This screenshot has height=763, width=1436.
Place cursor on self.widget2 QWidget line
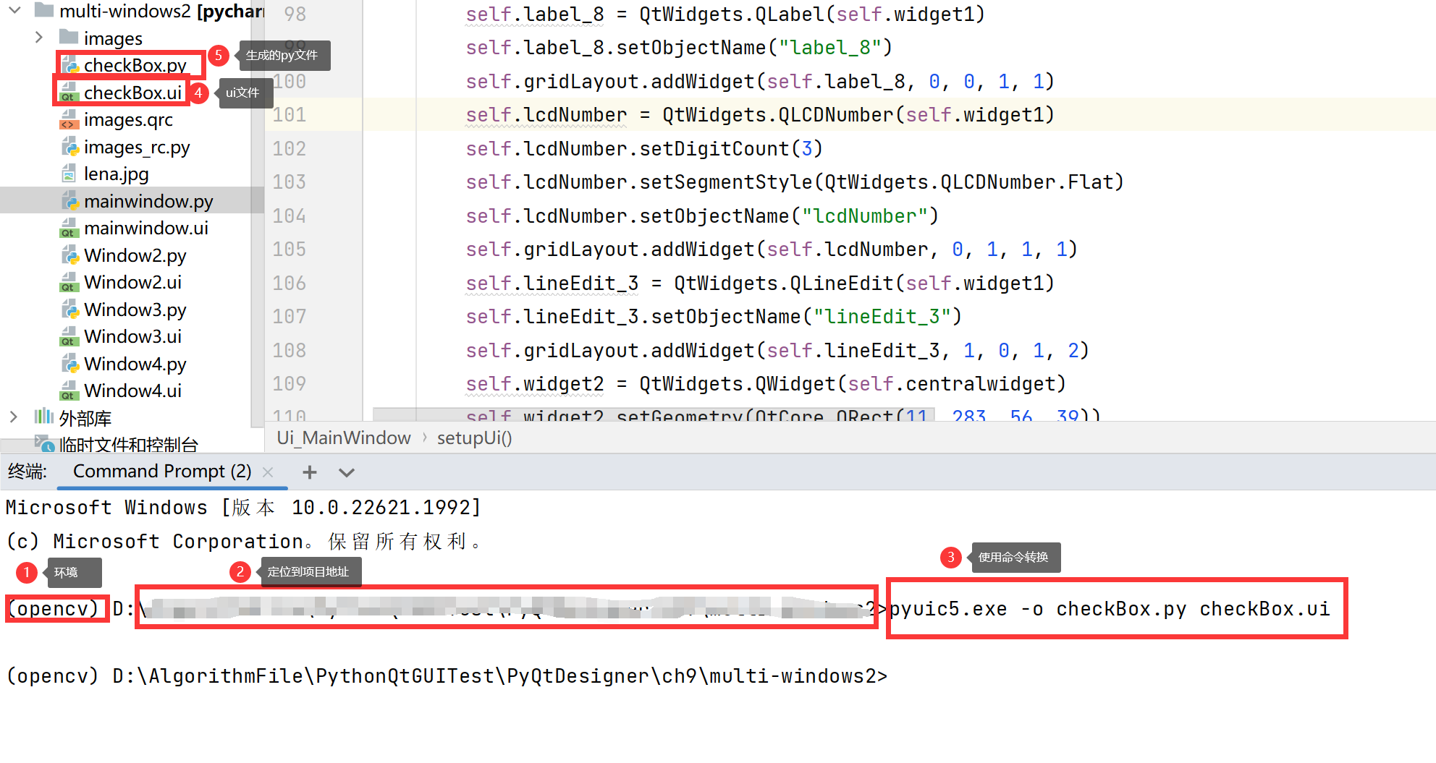point(766,383)
